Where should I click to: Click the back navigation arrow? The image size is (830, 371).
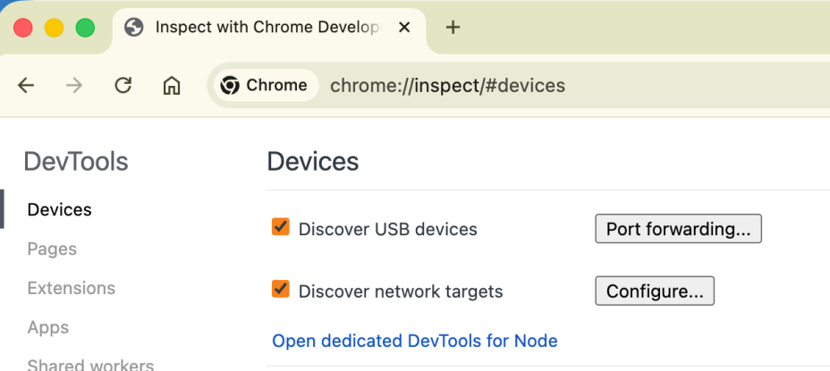point(26,86)
